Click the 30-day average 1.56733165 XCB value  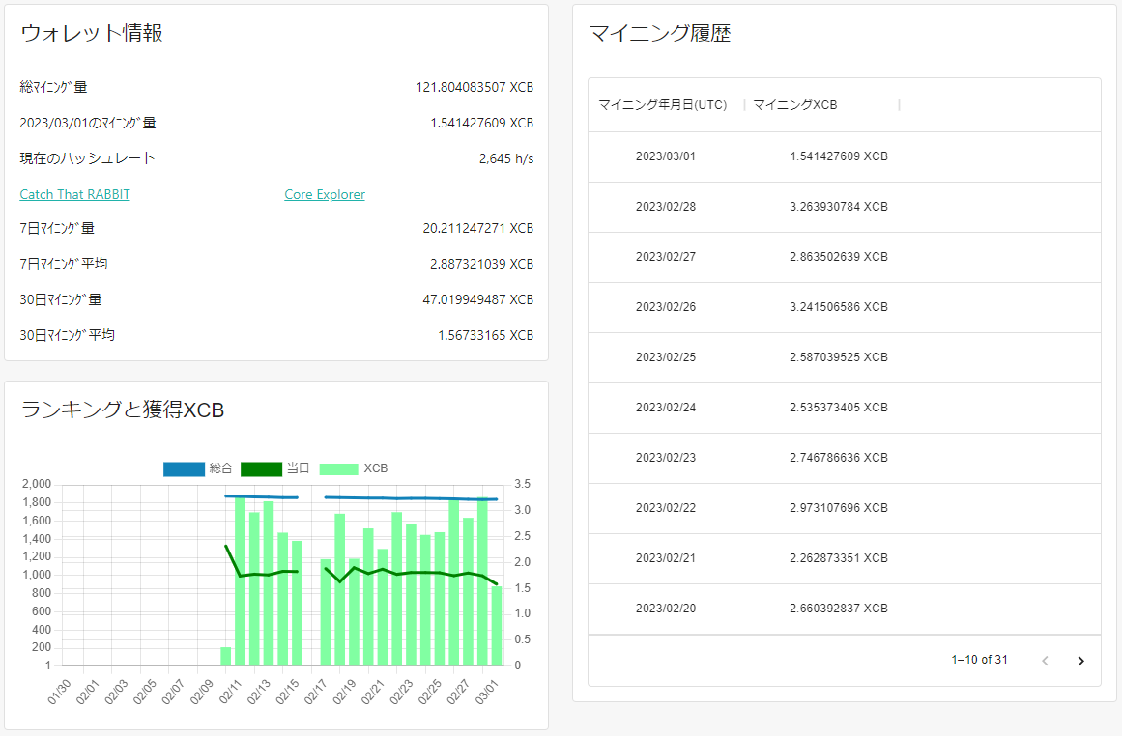[x=486, y=335]
